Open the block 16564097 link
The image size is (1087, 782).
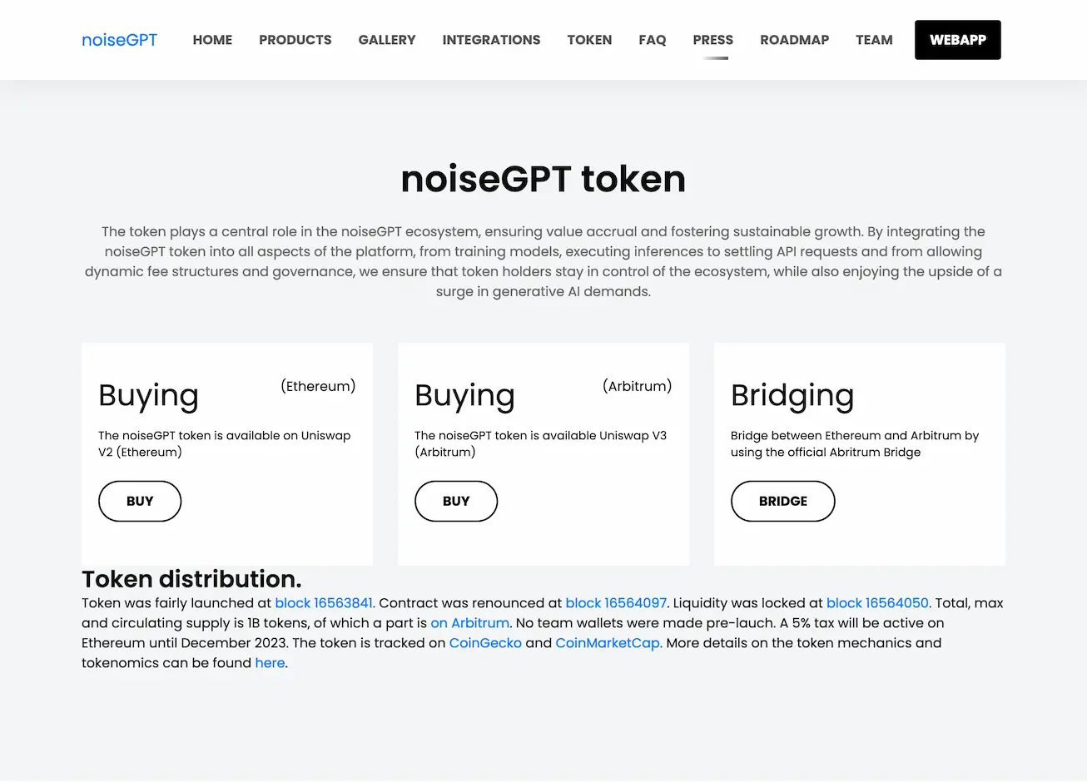615,602
